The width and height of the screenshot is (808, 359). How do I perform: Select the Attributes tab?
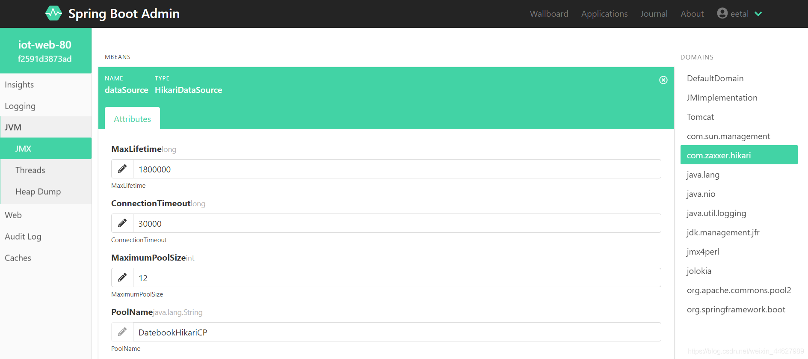pos(133,119)
